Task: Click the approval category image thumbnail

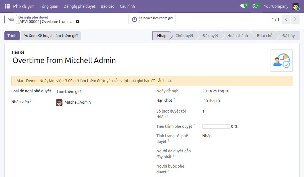Action: [x=282, y=61]
